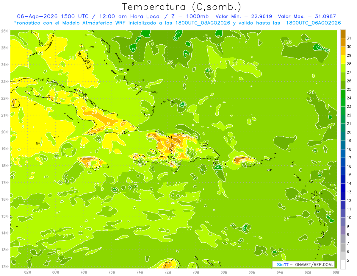The image size is (357, 276).
Task: Pick the yellow swatch between 28 and 29 on legend
Action: tap(343, 60)
